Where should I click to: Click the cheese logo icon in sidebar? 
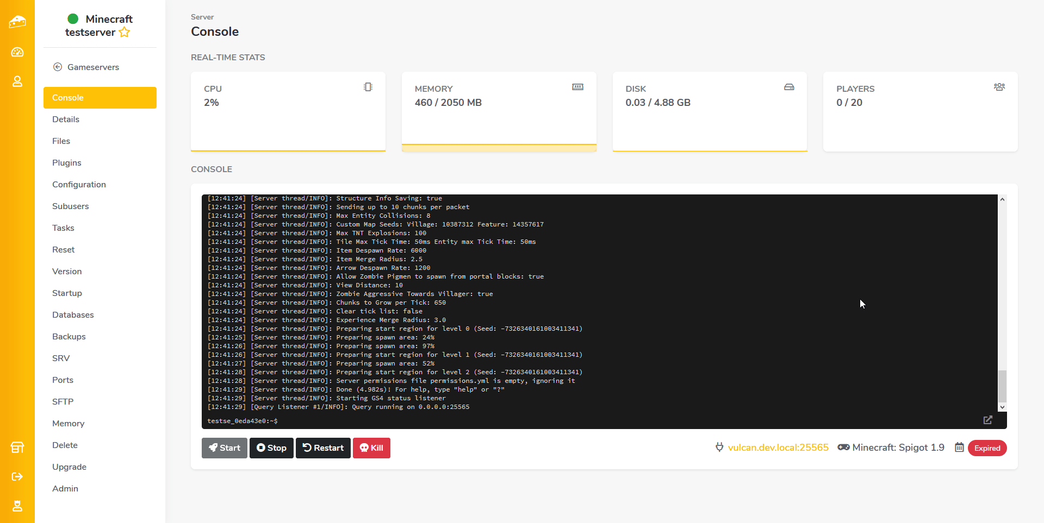pos(17,22)
